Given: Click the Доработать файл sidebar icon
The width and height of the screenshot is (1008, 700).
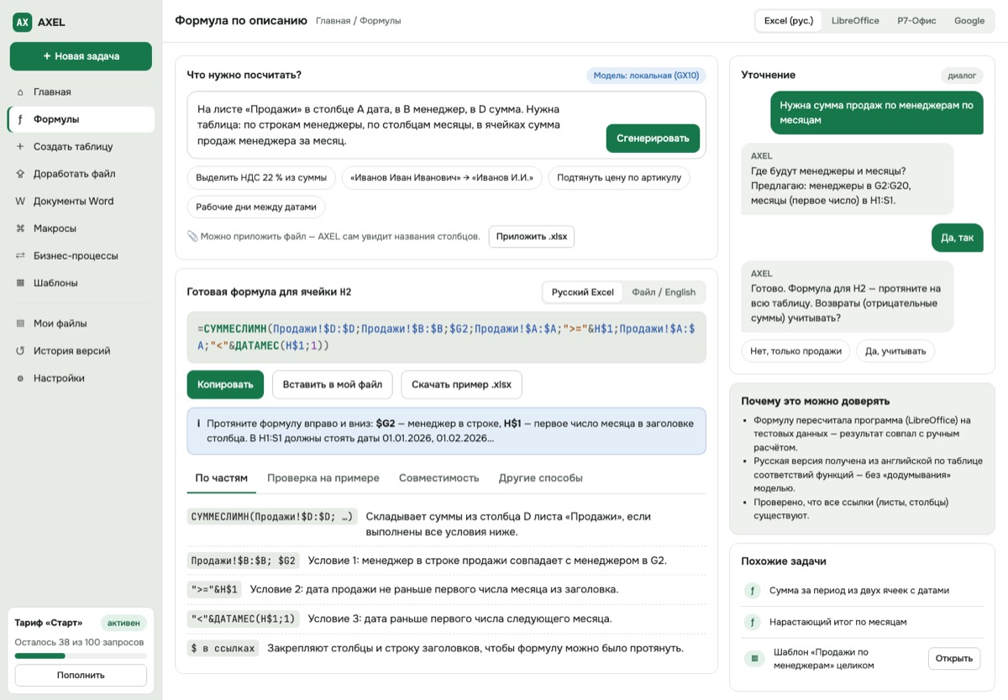Looking at the screenshot, I should tap(20, 174).
